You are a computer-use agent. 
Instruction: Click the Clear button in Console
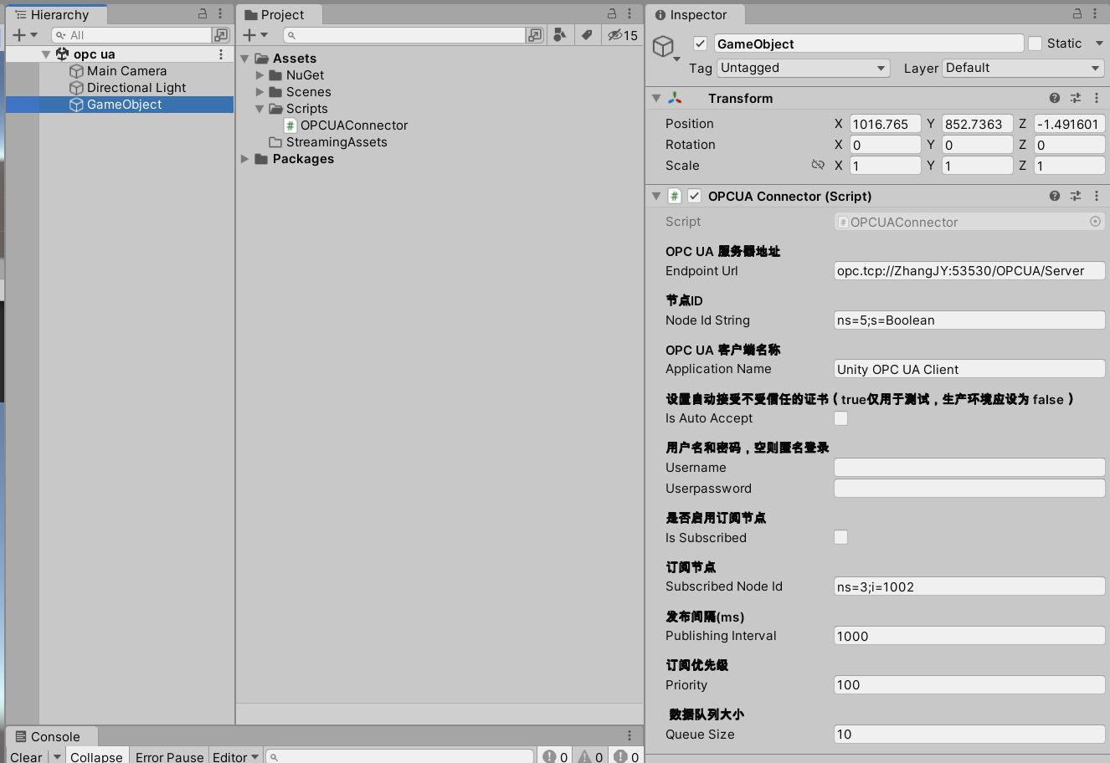click(x=25, y=755)
